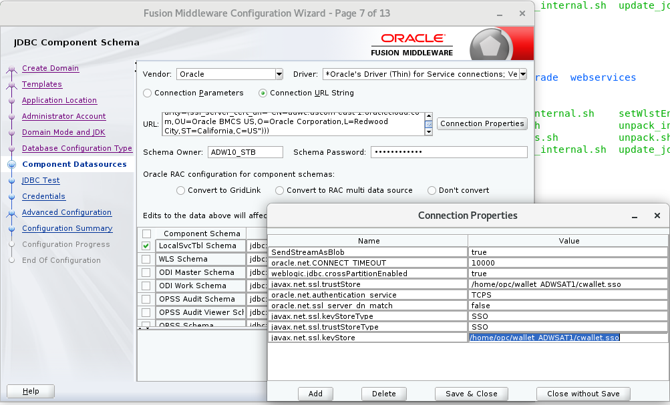Click the Schema Owner field
The width and height of the screenshot is (670, 405).
245,152
